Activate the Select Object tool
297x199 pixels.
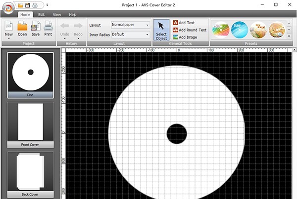tap(161, 30)
